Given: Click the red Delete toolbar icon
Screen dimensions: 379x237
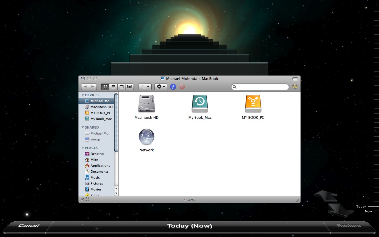Looking at the screenshot, I should [x=182, y=87].
